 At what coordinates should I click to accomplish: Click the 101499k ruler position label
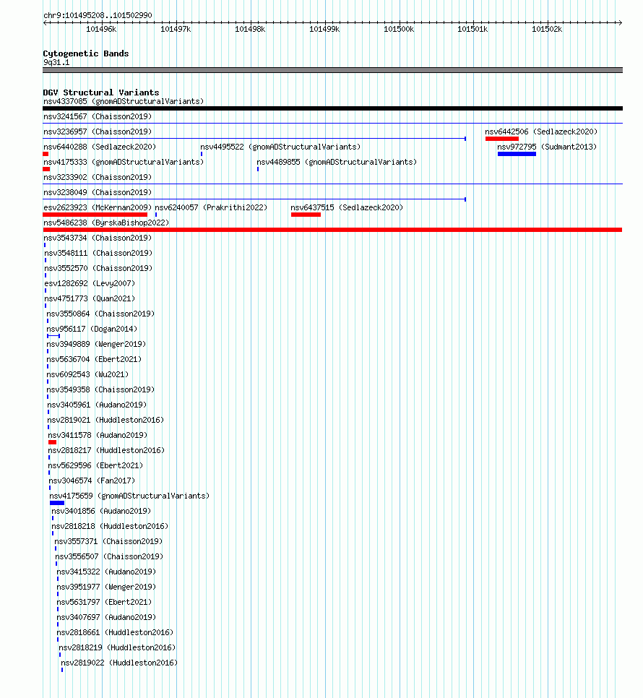coord(324,29)
